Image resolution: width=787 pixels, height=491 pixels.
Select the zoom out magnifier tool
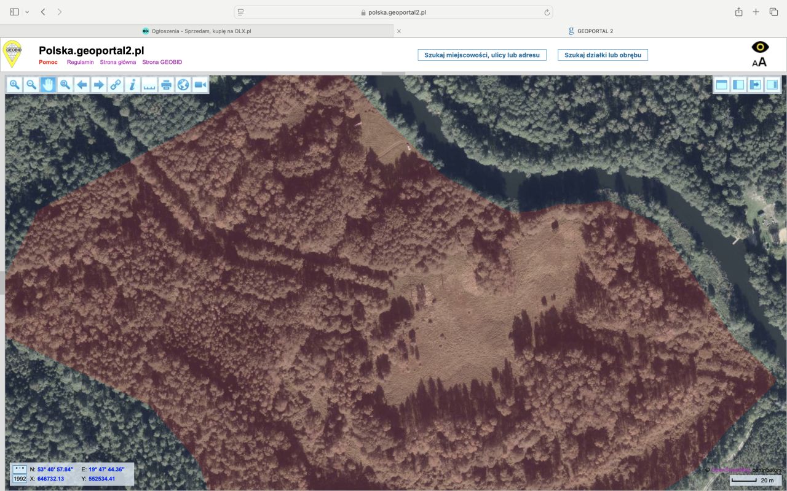click(31, 85)
